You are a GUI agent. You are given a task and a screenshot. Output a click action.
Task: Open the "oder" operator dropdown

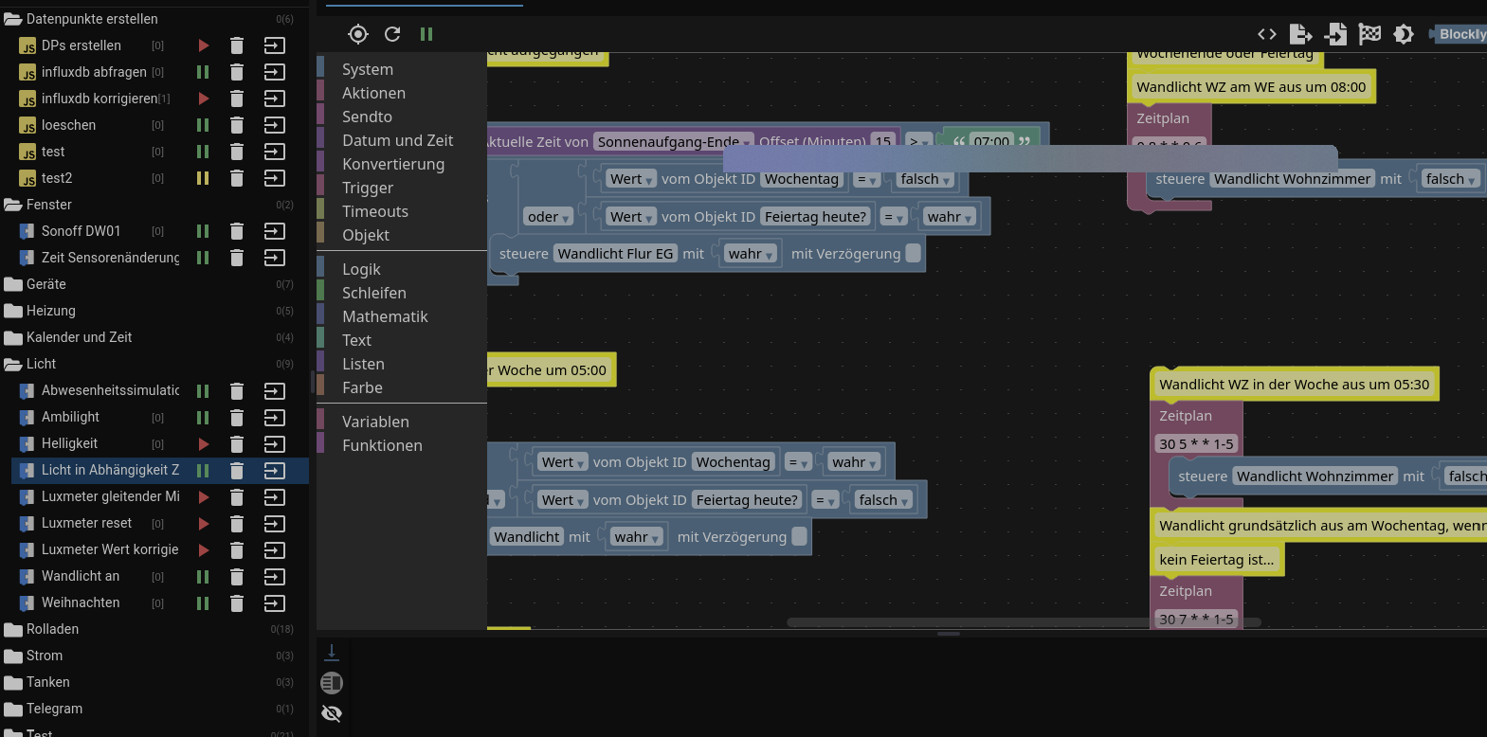[x=549, y=217]
